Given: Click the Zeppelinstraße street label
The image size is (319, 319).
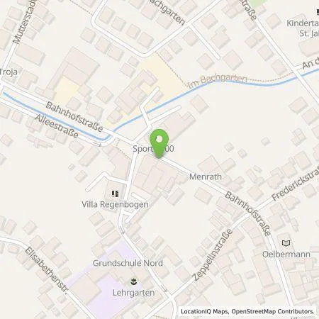Looking at the screenshot, I should (213, 254).
